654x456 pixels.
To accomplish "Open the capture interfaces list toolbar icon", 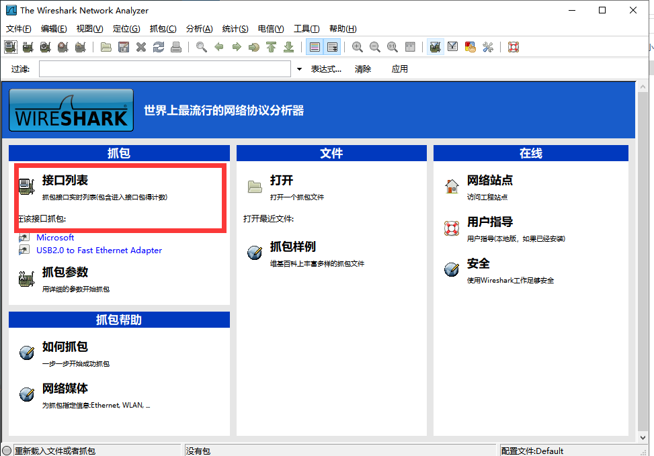I will click(11, 47).
